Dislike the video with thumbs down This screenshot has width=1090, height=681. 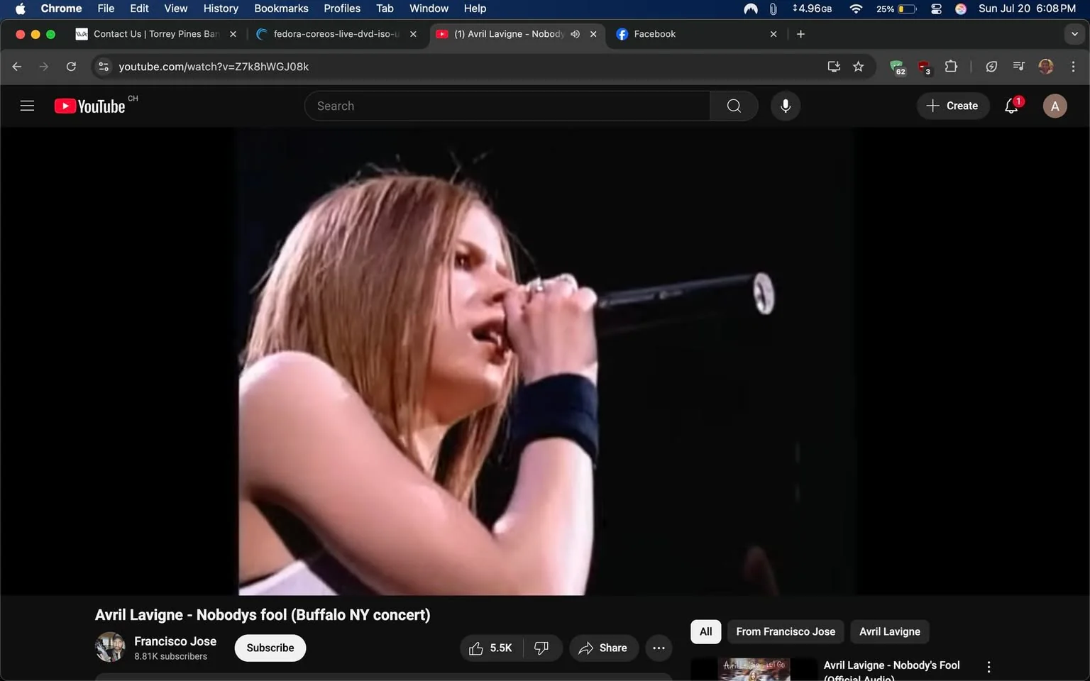click(541, 648)
